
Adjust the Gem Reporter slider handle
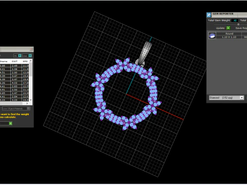[x=238, y=24]
